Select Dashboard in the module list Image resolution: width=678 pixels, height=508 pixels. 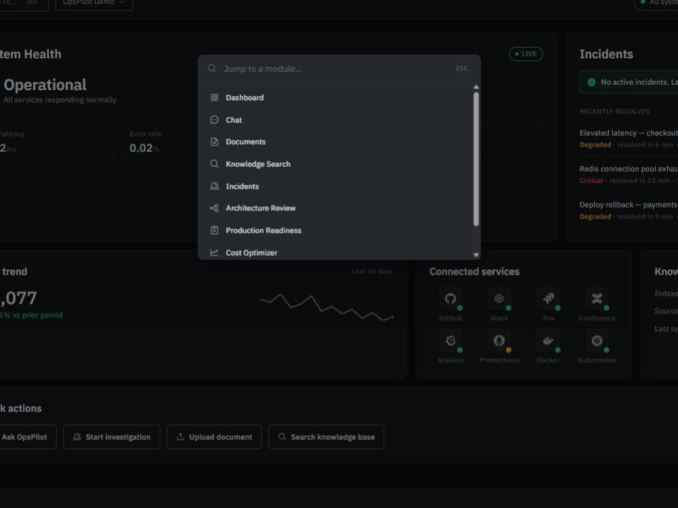[x=336, y=98]
